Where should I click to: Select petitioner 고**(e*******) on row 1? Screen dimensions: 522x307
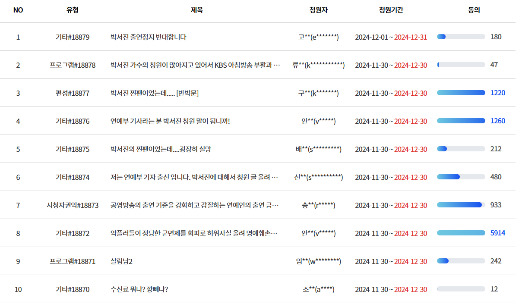pyautogui.click(x=318, y=37)
